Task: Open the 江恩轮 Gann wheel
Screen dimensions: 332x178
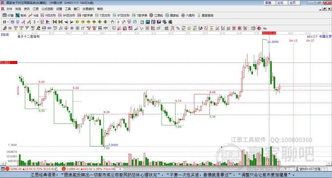Action: (x=156, y=16)
